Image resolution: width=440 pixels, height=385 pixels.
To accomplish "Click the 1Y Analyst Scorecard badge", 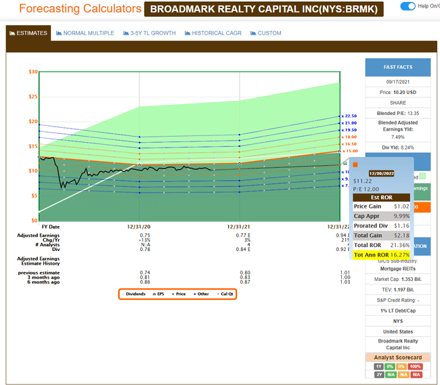I will 378,366.
